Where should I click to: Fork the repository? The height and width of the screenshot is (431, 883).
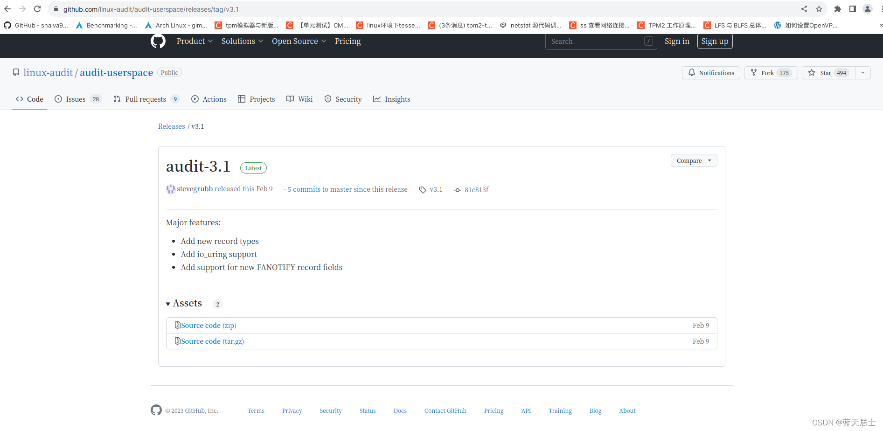click(771, 73)
